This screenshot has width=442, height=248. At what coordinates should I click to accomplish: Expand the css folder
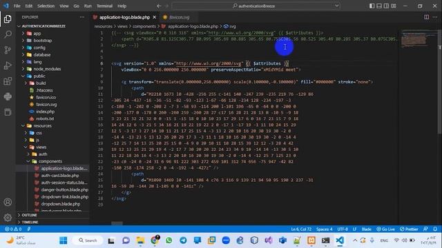pos(39,133)
